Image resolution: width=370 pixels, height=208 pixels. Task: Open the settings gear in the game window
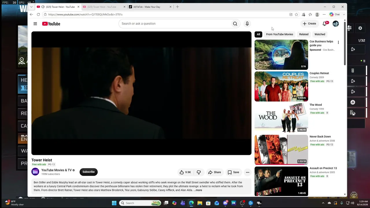[x=360, y=28]
